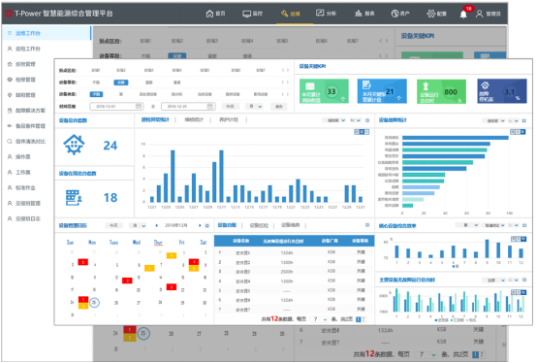Click expand icon on the device ledger table header
This screenshot has width=537, height=363.
point(367,225)
